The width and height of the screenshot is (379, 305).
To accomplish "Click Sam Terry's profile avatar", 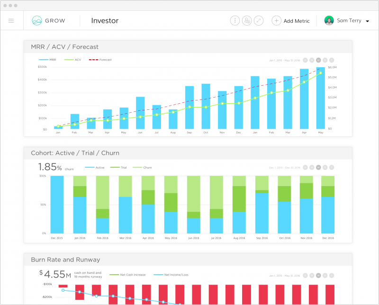I will 329,21.
